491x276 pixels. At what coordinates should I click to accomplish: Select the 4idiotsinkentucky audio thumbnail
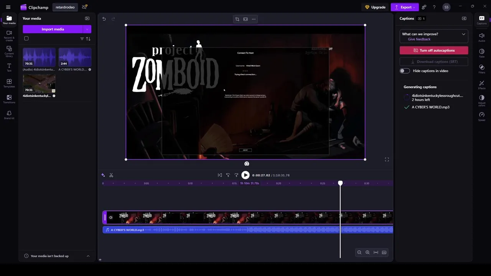click(39, 57)
